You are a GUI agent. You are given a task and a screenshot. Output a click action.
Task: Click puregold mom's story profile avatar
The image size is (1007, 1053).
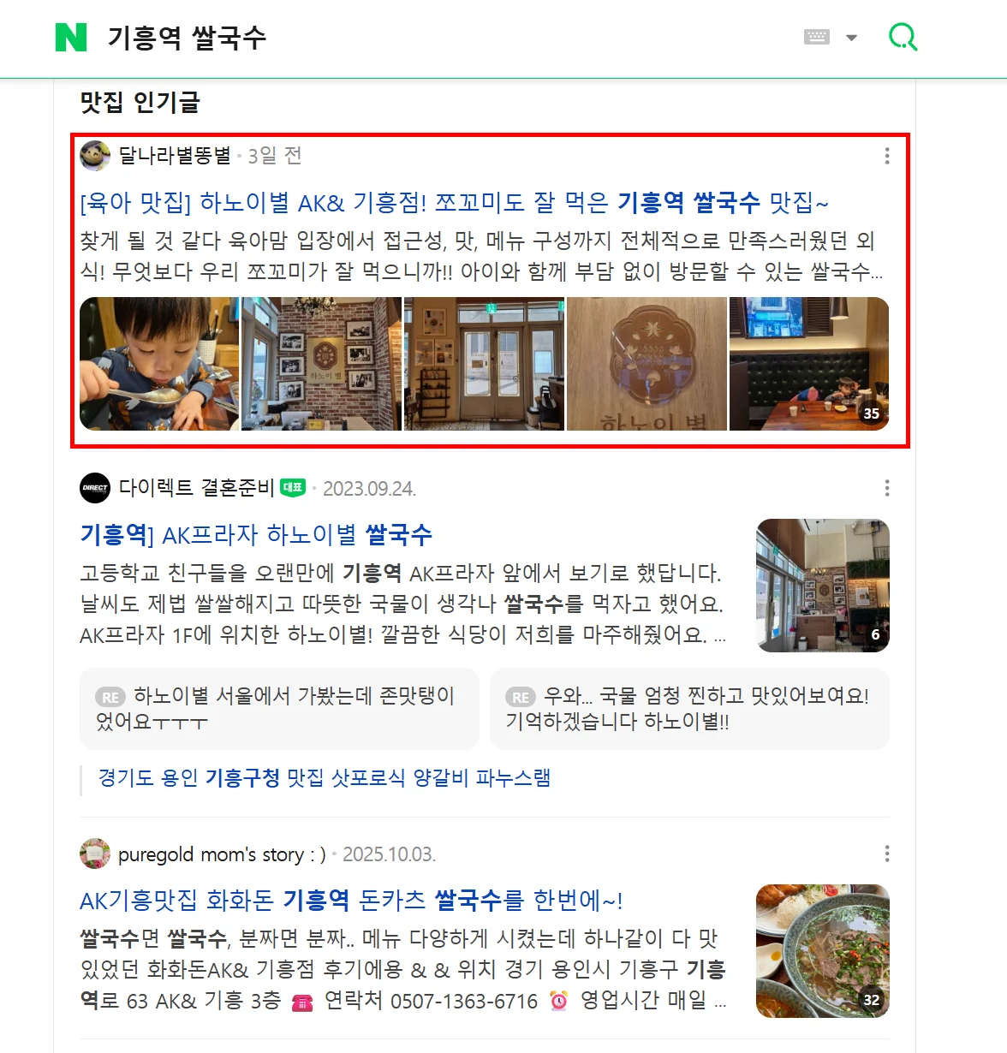pyautogui.click(x=95, y=854)
